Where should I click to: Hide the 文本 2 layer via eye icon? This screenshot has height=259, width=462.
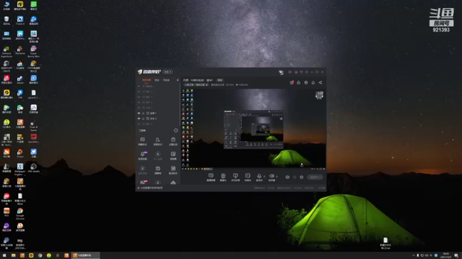(139, 119)
